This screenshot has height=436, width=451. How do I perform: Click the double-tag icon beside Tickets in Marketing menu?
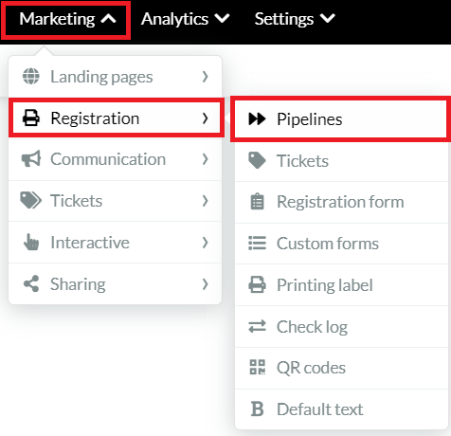click(30, 200)
